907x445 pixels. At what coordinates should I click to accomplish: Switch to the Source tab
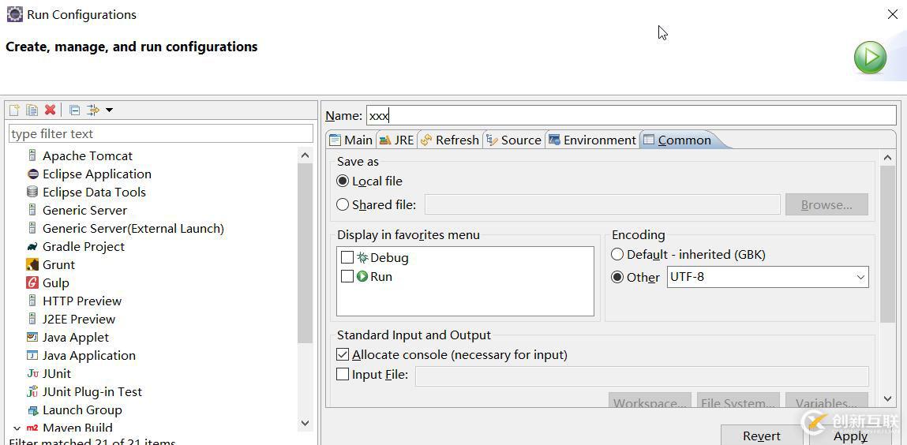[514, 140]
